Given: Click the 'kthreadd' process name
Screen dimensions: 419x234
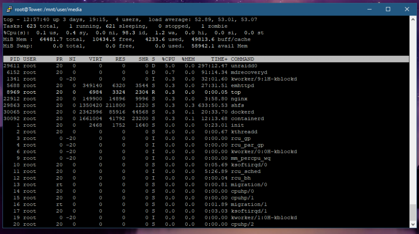Looking at the screenshot, I should point(244,132).
